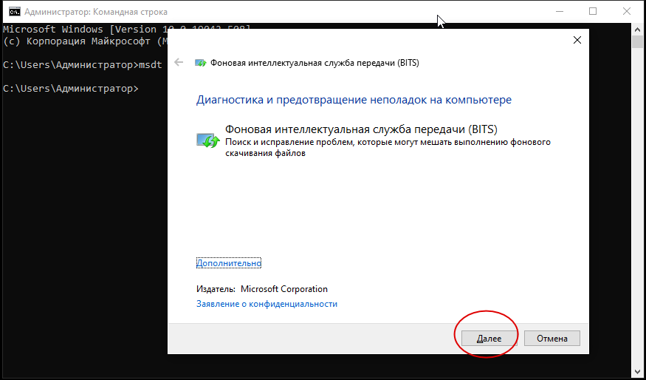Click the small BITS icon in dialog header
Image resolution: width=646 pixels, height=380 pixels.
[200, 64]
